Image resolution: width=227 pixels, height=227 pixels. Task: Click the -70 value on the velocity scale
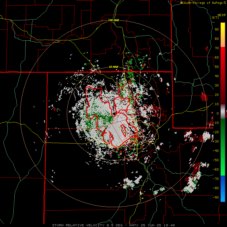[x=216, y=179]
